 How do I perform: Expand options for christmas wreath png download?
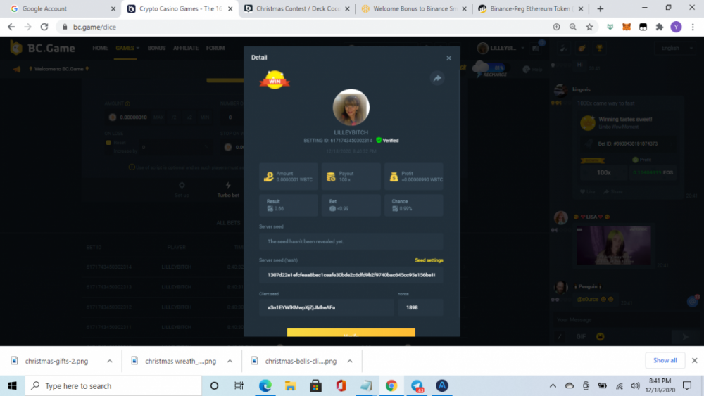230,361
